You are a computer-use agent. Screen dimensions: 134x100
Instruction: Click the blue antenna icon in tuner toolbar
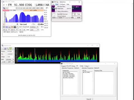tap(7, 27)
